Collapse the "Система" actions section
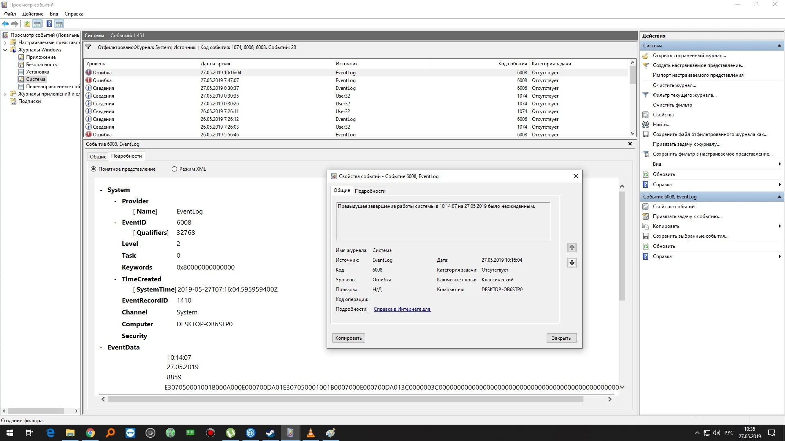Screen dimensions: 785x441 click(x=779, y=46)
